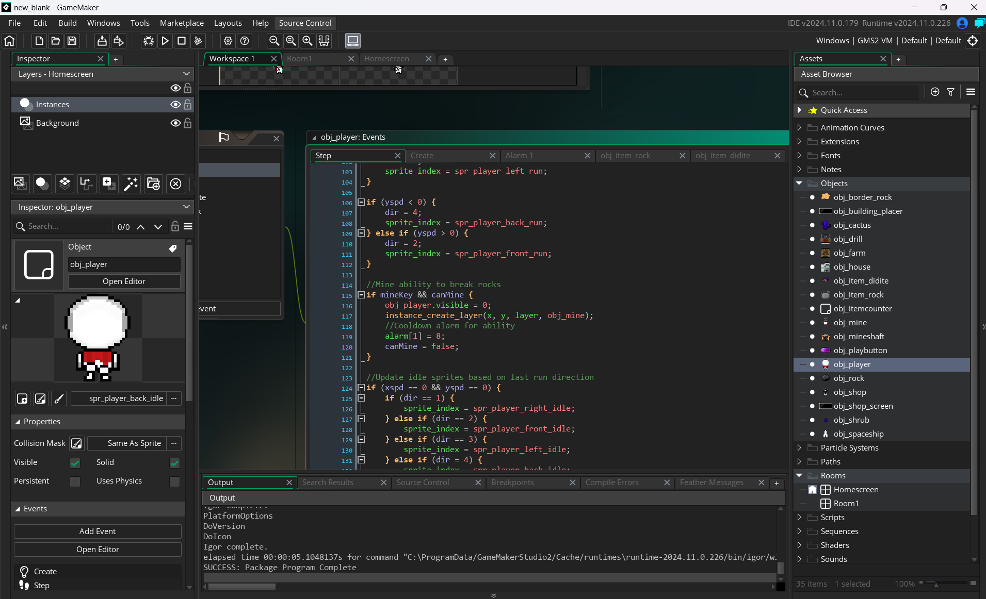Open the Build menu
Screen dimensions: 986x599
[x=67, y=23]
